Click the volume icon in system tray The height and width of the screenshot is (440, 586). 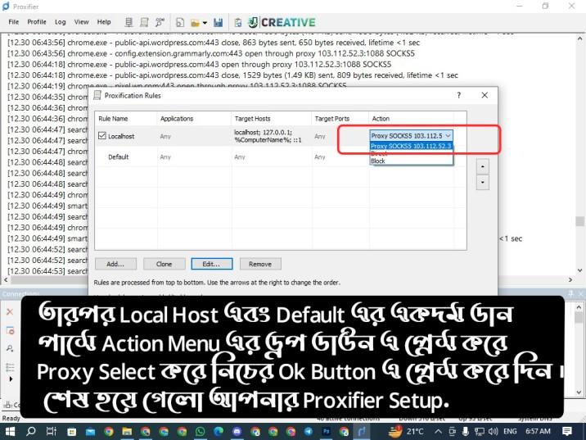[494, 431]
